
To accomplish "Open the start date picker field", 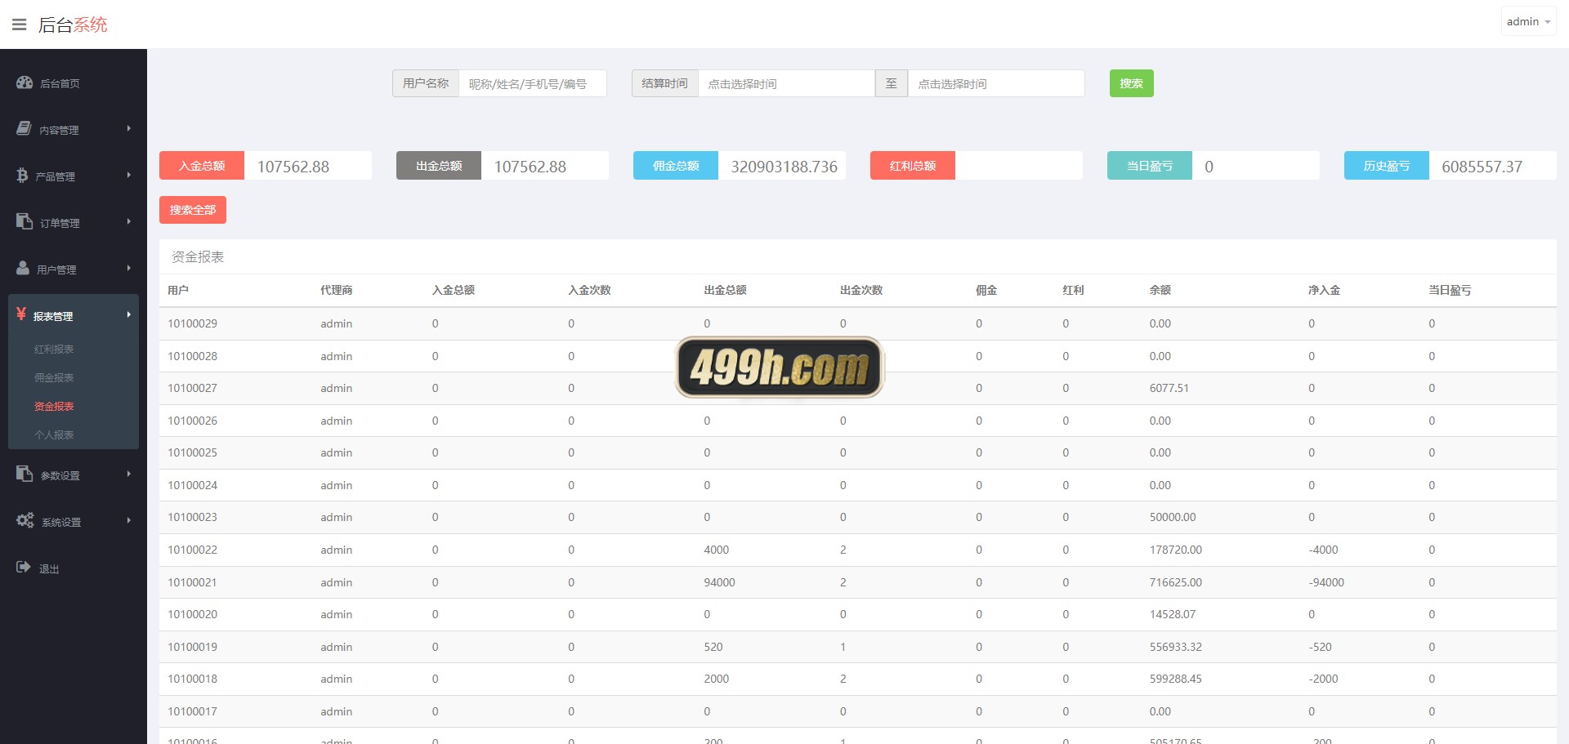I will [x=786, y=83].
